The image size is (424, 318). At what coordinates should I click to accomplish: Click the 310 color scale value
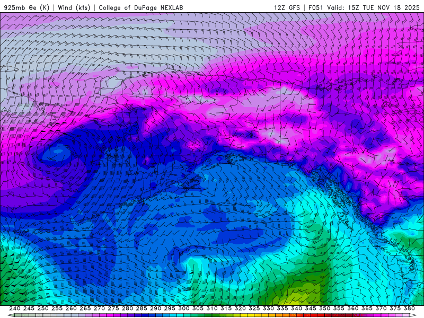click(211, 308)
